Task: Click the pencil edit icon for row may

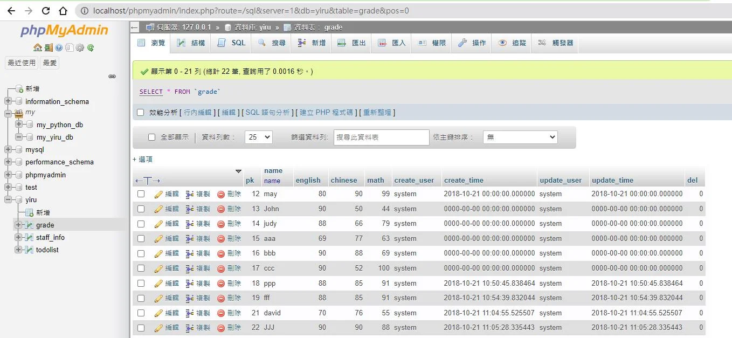Action: [158, 194]
